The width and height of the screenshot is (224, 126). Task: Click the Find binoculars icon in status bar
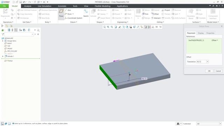[178, 124]
